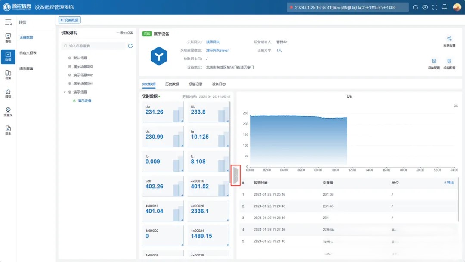Click table row 2024-01-26 11:25:46

[348, 195]
